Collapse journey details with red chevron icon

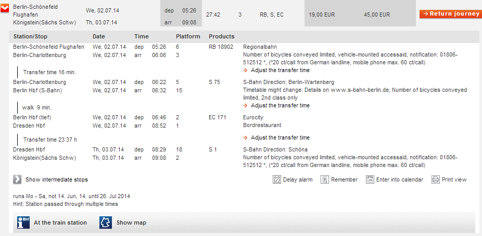click(5, 9)
